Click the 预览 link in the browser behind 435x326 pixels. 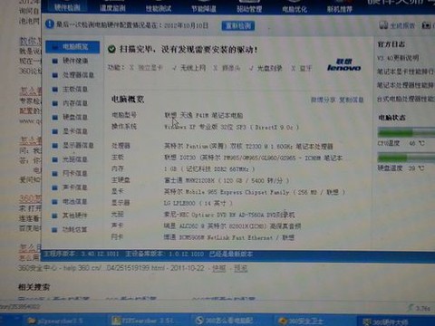click(241, 268)
